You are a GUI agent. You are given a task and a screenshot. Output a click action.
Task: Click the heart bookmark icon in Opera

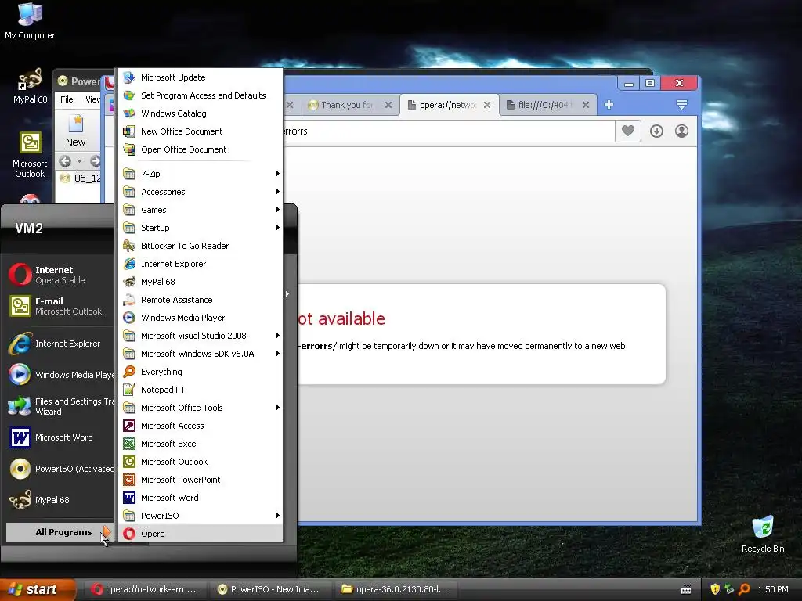pos(628,131)
